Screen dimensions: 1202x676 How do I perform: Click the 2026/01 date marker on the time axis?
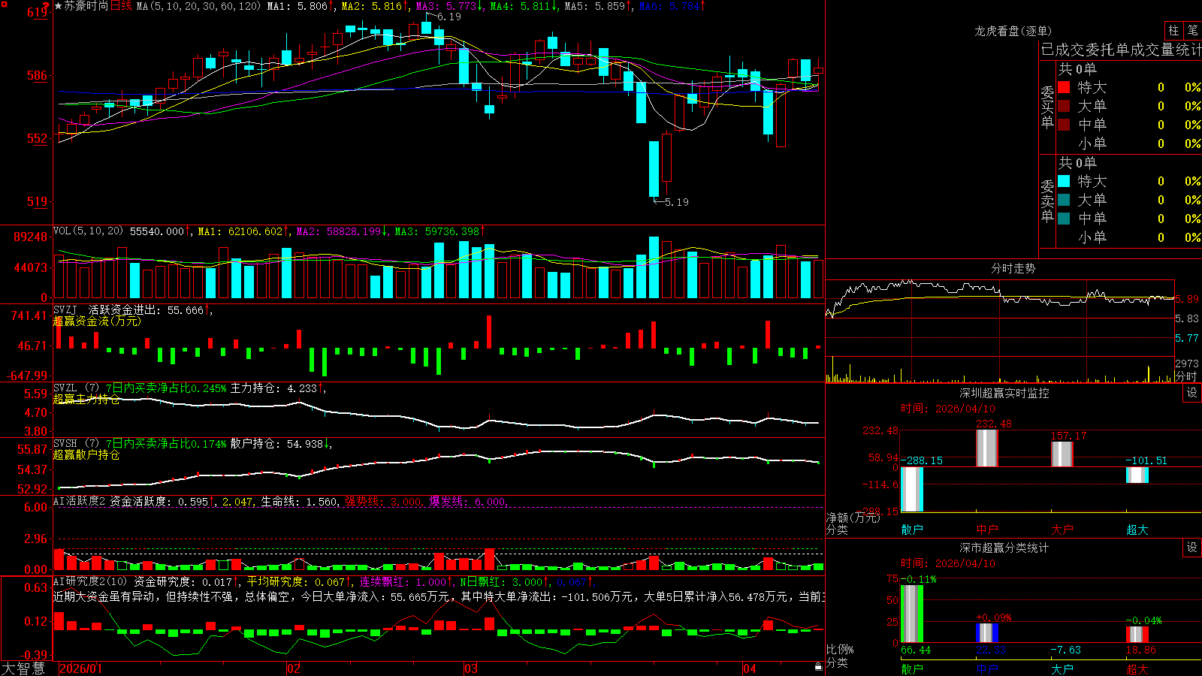[80, 668]
